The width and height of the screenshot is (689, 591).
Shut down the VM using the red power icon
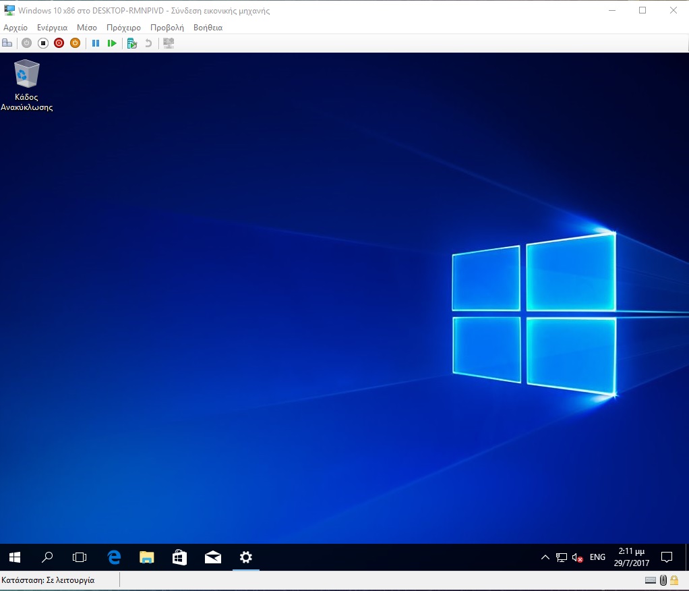coord(59,43)
